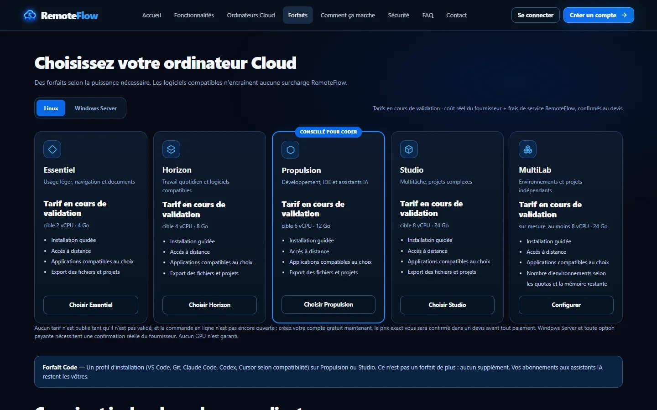Click the Choisir Propulsion button
657x410 pixels.
pos(328,304)
